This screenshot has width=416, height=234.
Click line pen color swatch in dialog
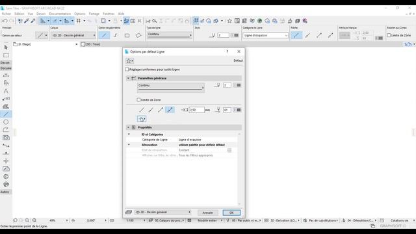(237, 85)
